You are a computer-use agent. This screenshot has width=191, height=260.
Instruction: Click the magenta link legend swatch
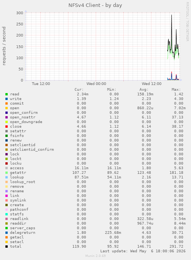click(7, 196)
